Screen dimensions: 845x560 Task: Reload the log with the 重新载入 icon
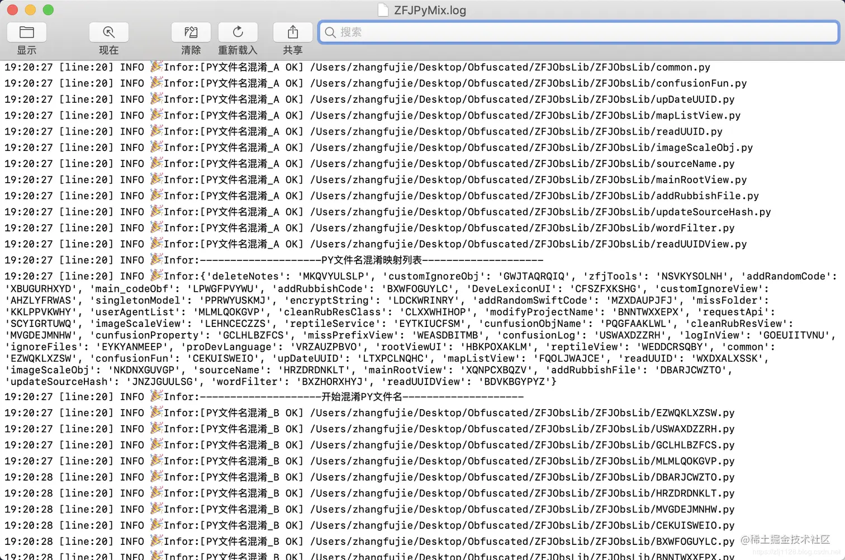(238, 32)
